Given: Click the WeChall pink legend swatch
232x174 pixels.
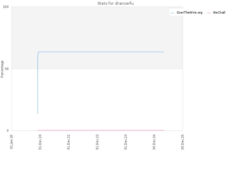Looking at the screenshot, I should [209, 13].
